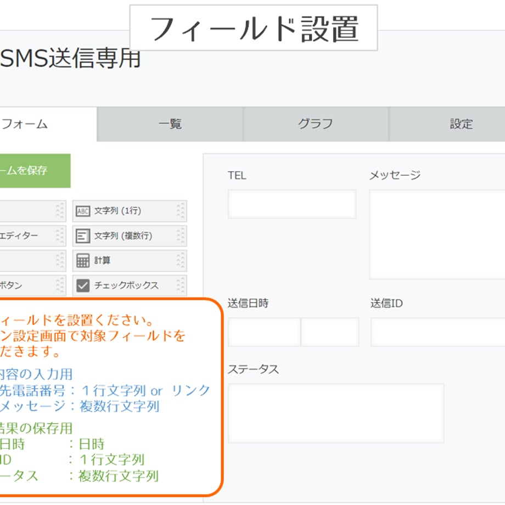The width and height of the screenshot is (505, 505).
Task: Select the チェックボックス checkmark icon
Action: coord(83,285)
